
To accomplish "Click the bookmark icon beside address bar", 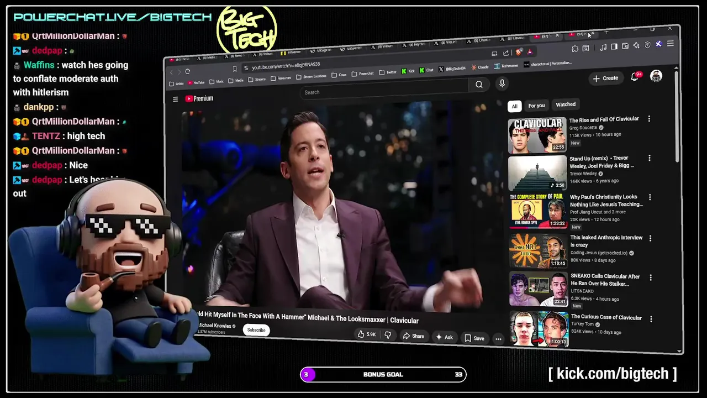I will point(235,69).
